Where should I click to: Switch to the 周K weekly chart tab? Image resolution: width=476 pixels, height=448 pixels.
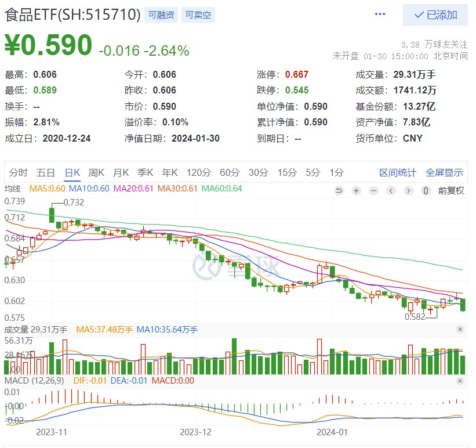point(96,172)
